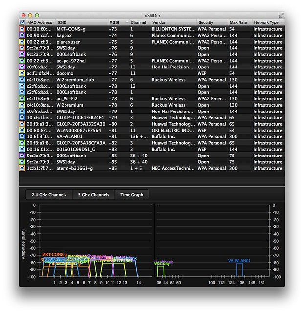Select the aterm-b31661-g network
This screenshot has width=304, height=313.
(x=152, y=168)
